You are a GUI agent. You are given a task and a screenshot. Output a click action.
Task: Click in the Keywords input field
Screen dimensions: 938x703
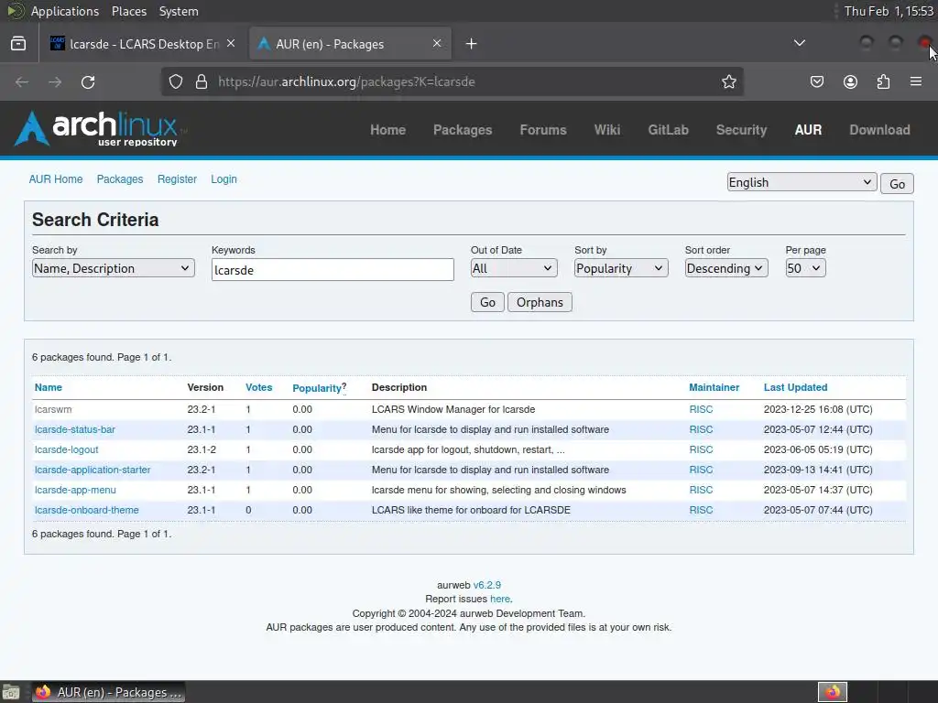[333, 270]
